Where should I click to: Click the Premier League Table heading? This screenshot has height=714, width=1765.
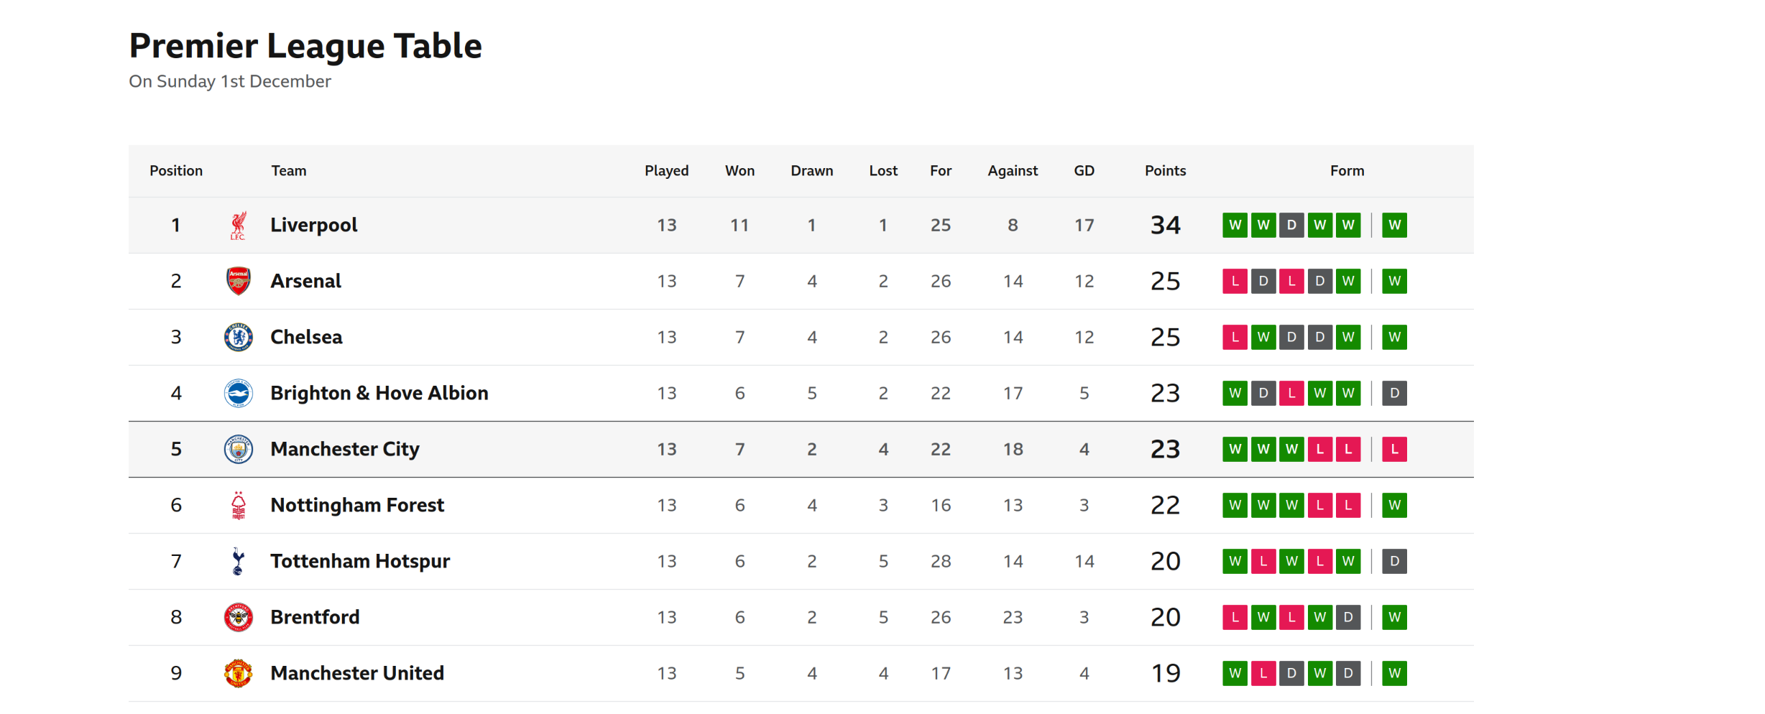click(x=305, y=46)
